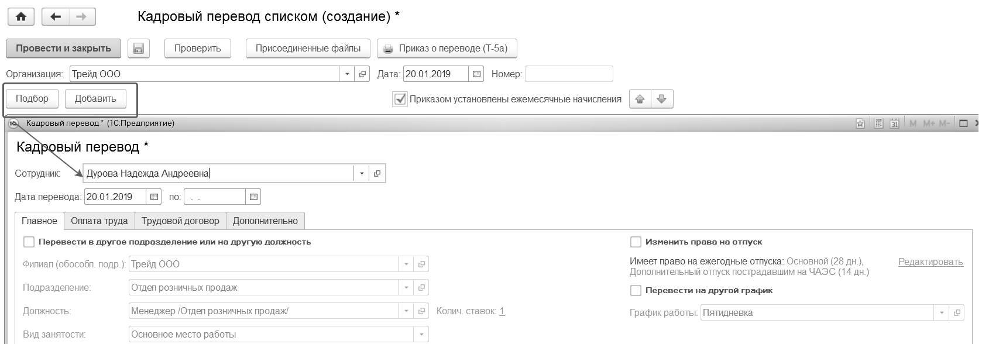This screenshot has width=982, height=344.
Task: Open calendar for transfer date field
Action: pos(154,197)
